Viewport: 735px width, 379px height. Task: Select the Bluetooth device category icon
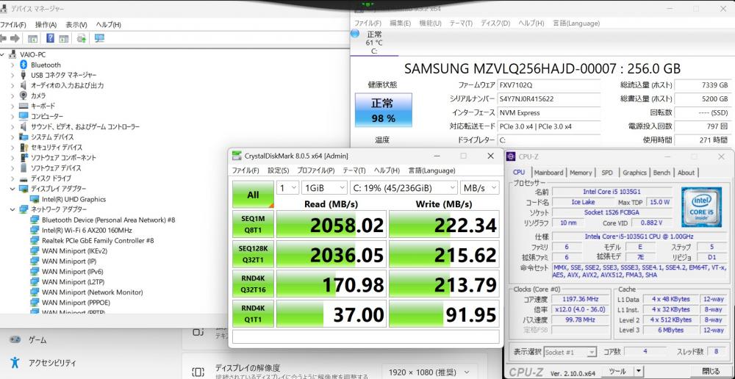[x=24, y=65]
